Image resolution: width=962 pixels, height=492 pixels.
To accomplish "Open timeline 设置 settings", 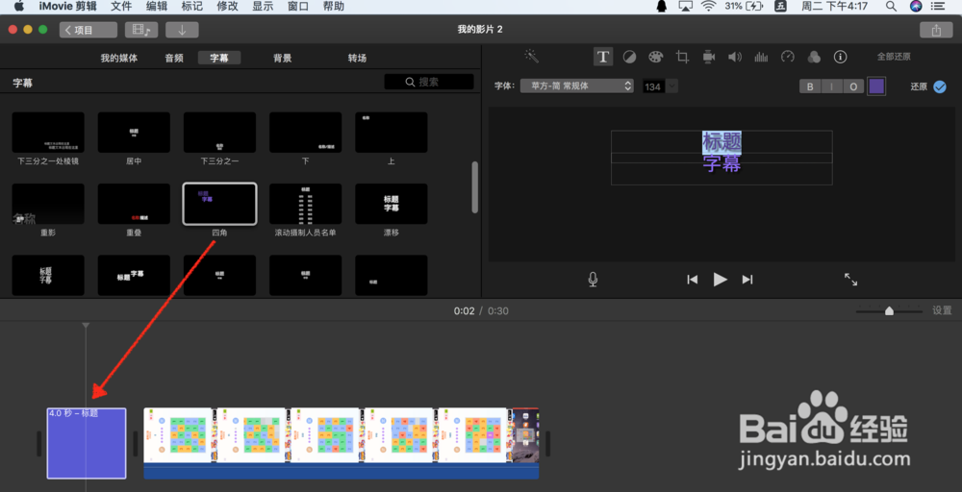I will pos(942,310).
